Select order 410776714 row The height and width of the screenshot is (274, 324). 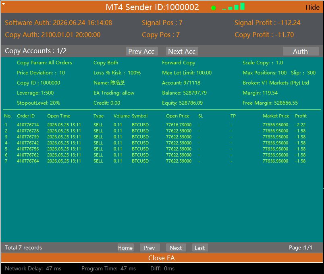(155, 125)
